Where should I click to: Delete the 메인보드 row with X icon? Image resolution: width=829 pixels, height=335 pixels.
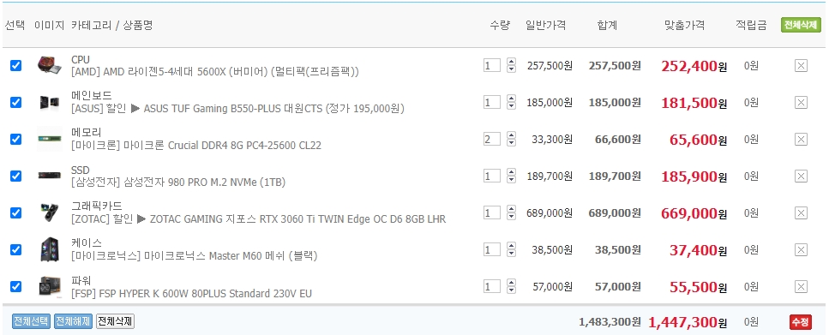point(801,103)
